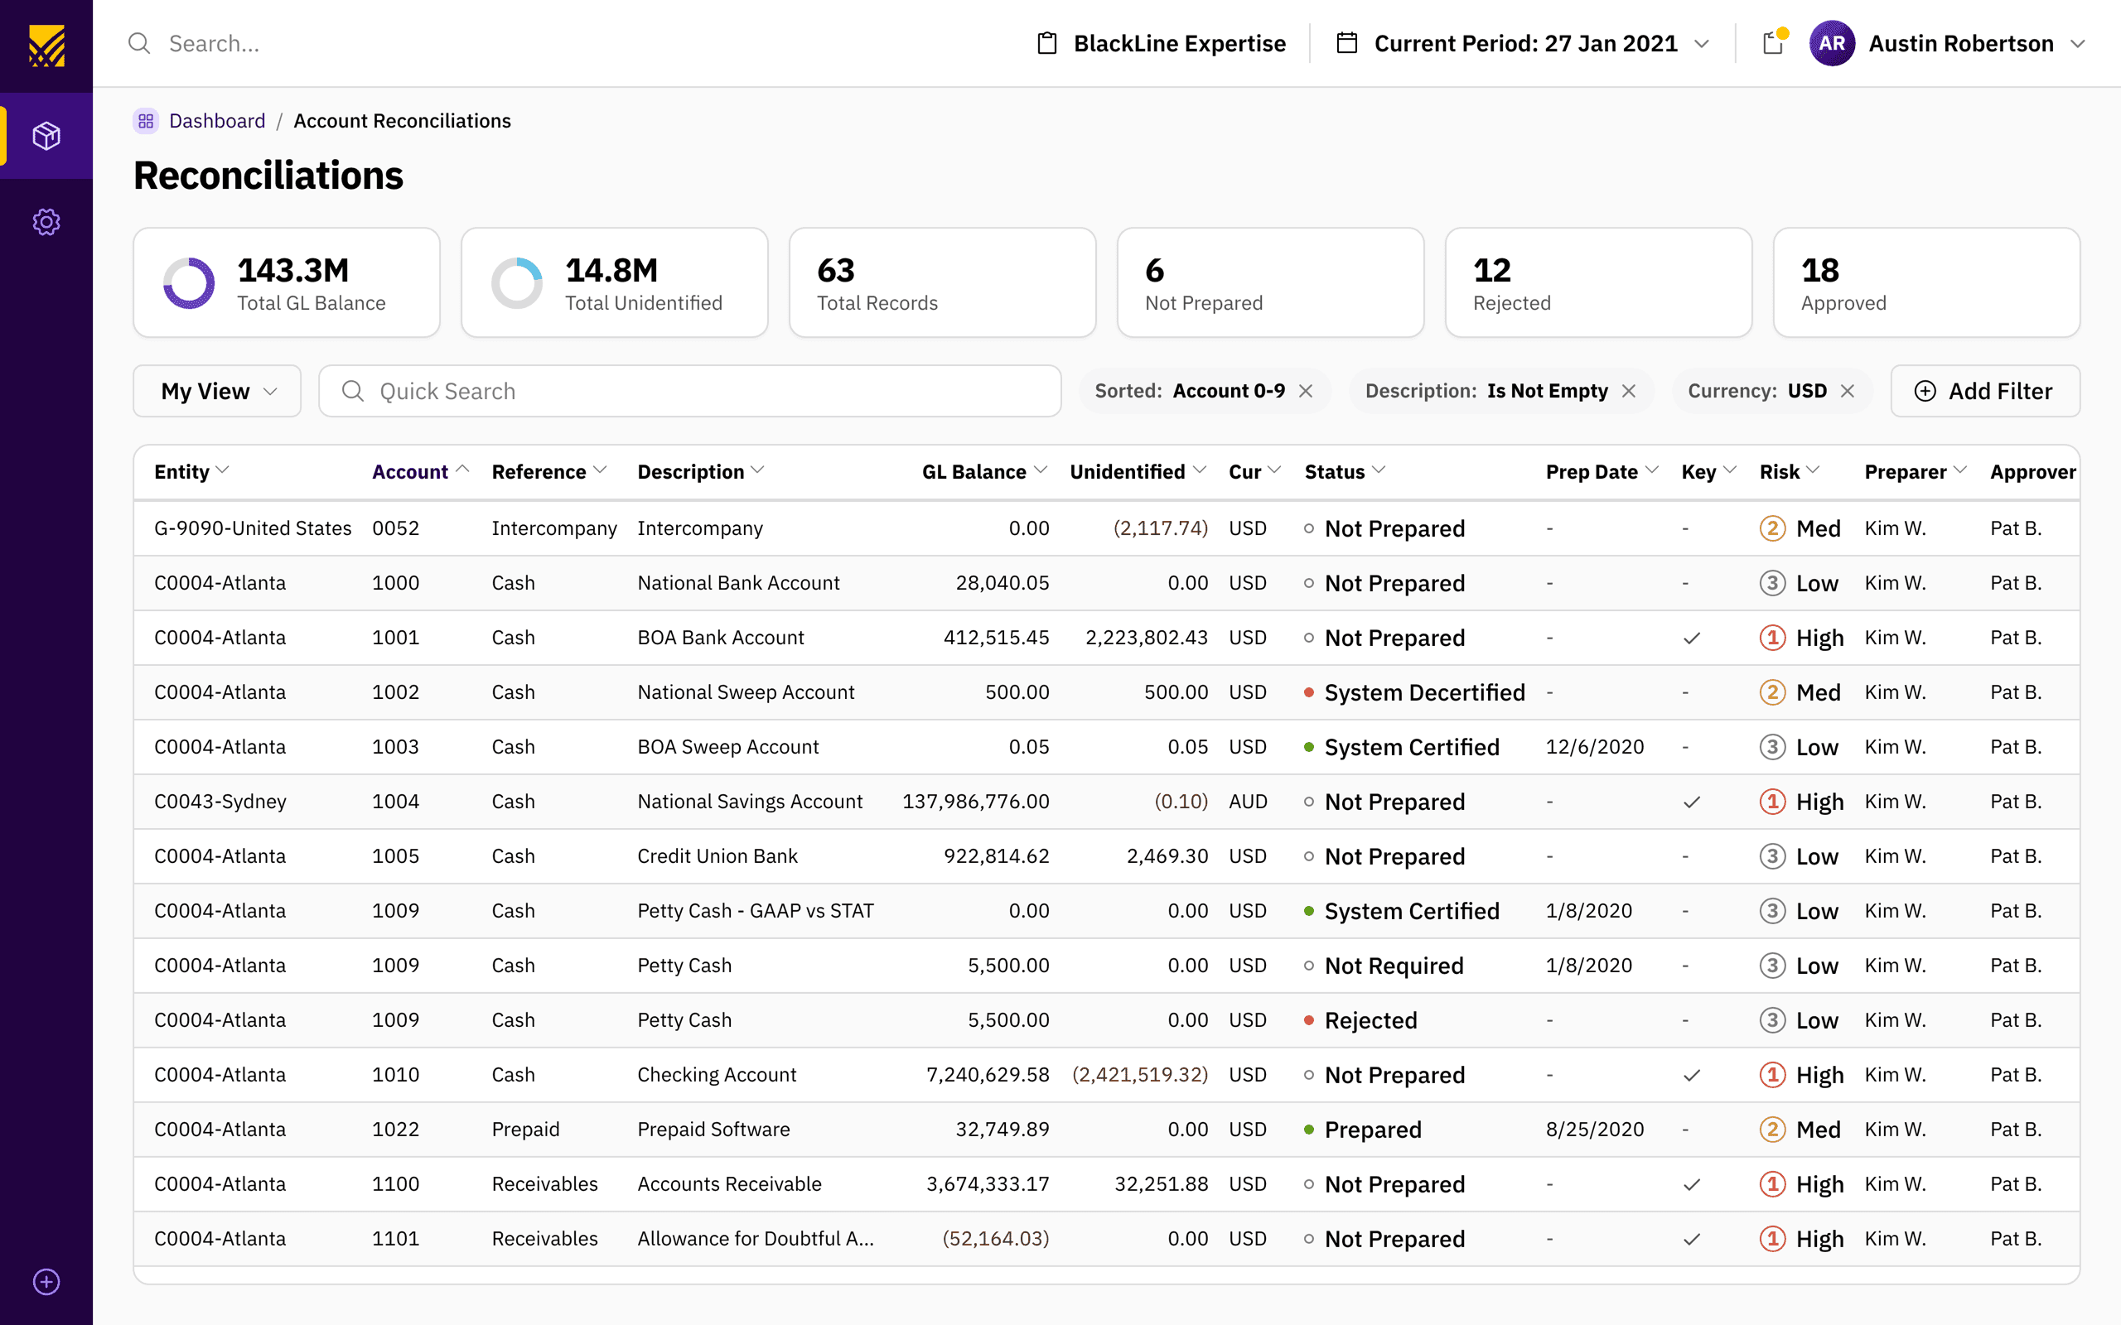
Task: Open the G-9090-United States Intercompany row
Action: coord(1106,528)
